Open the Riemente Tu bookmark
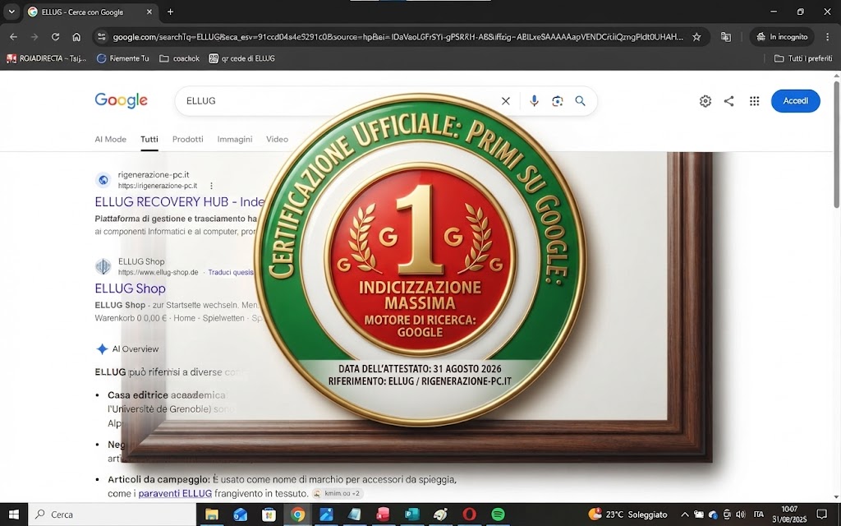 123,58
